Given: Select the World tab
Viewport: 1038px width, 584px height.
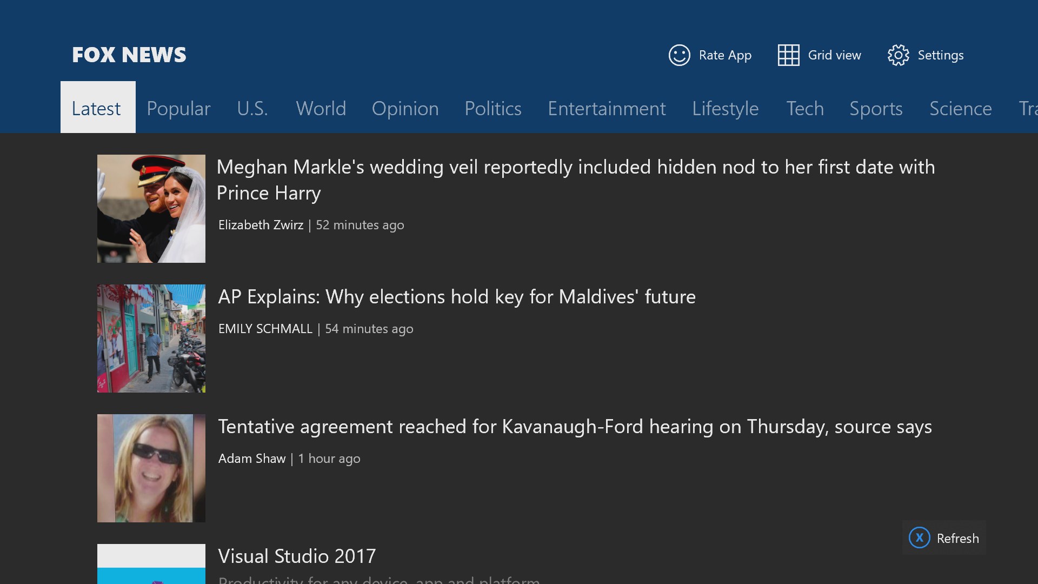Looking at the screenshot, I should tap(321, 109).
